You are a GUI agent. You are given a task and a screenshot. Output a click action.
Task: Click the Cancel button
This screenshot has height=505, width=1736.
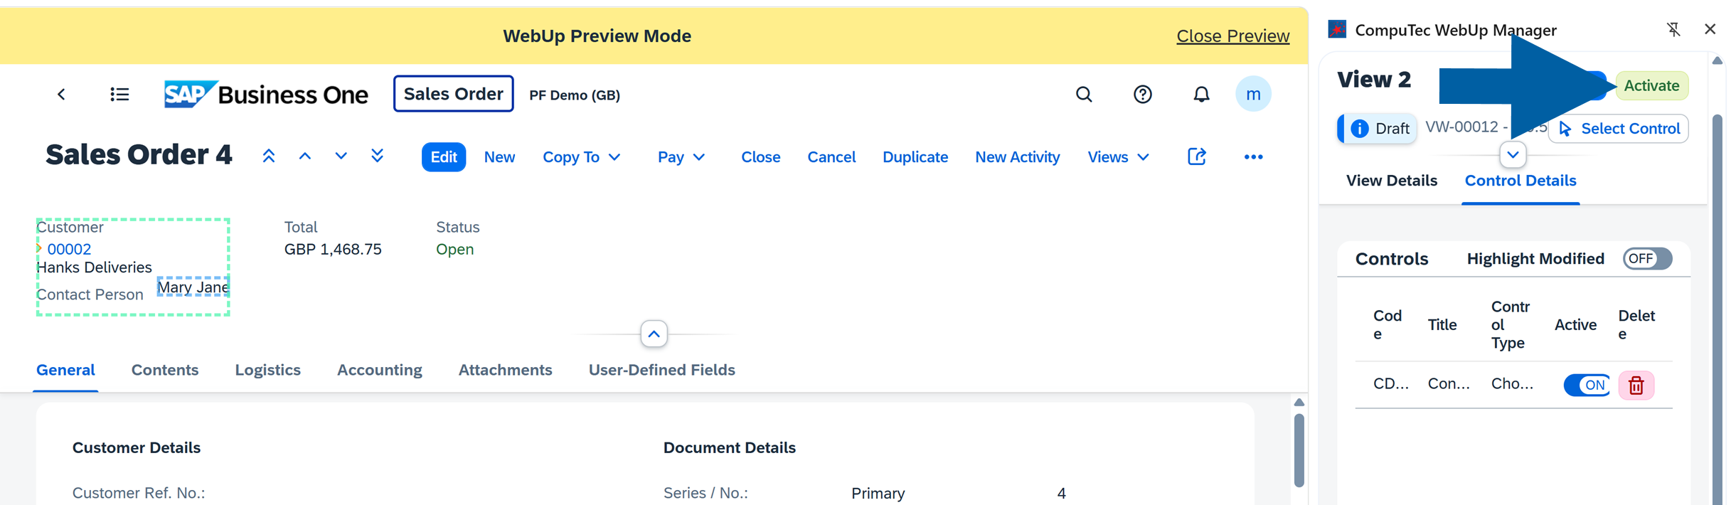click(831, 157)
